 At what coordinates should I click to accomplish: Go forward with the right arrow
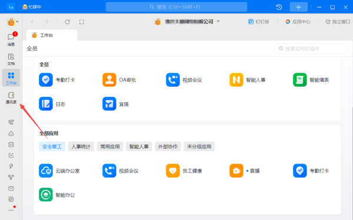tap(47, 22)
